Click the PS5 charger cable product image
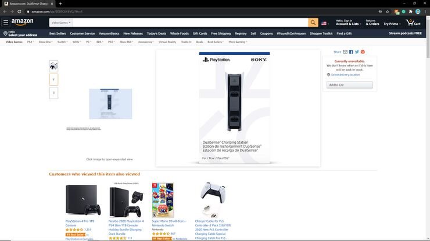 [x=213, y=200]
